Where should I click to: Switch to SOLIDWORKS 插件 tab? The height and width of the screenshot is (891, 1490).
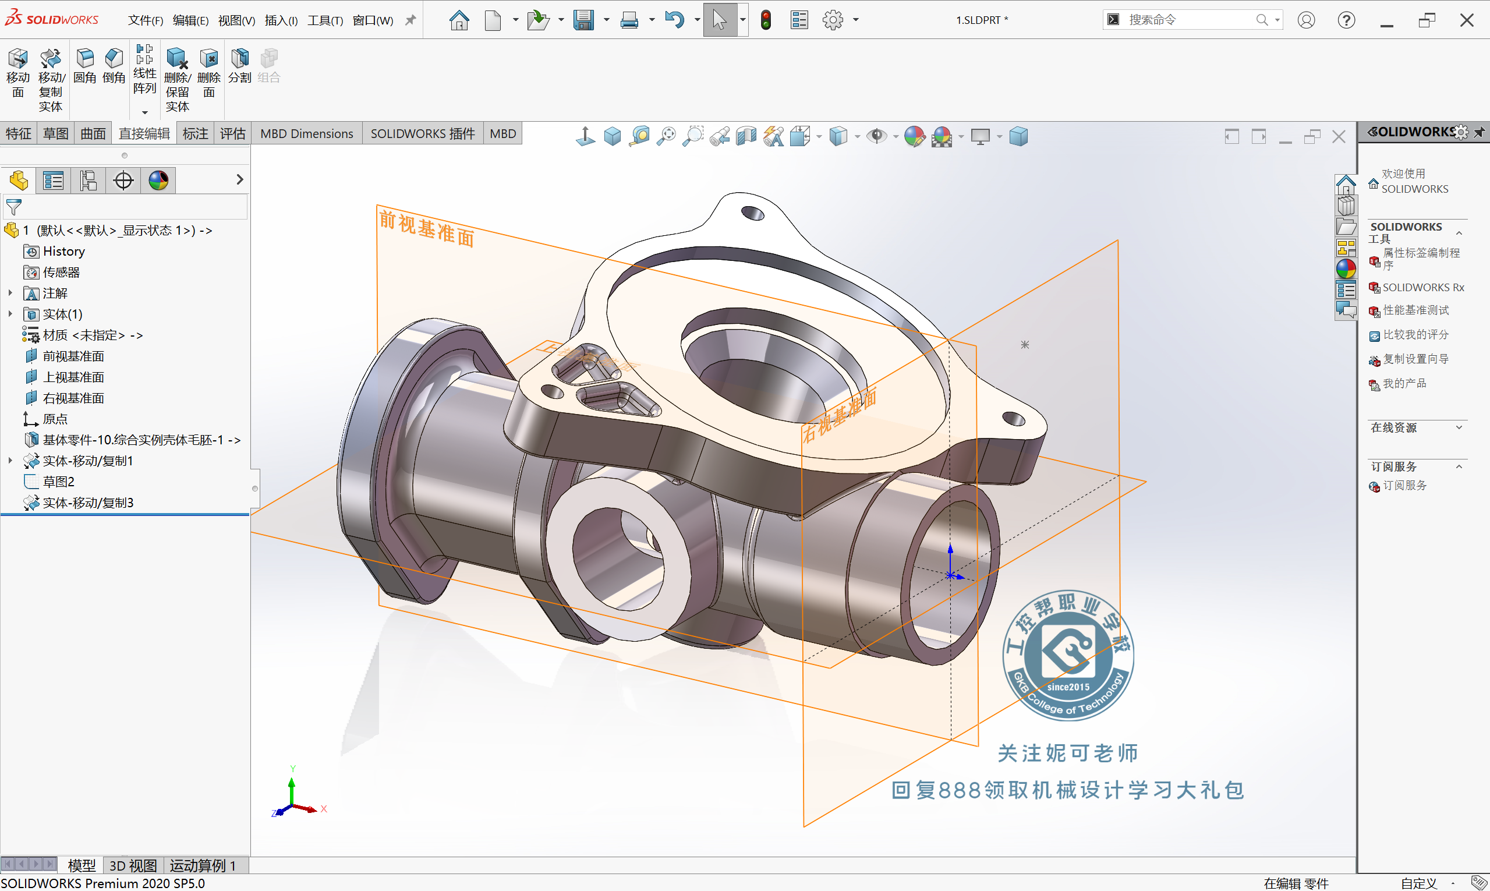click(x=423, y=133)
